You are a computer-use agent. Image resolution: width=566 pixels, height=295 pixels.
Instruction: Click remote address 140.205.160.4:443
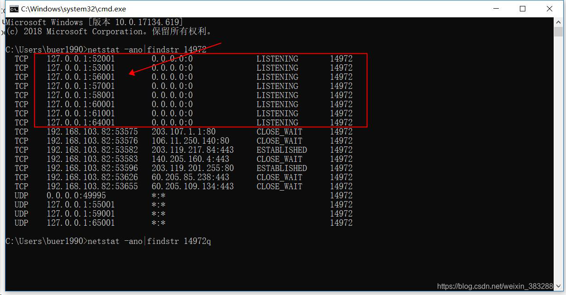point(190,159)
